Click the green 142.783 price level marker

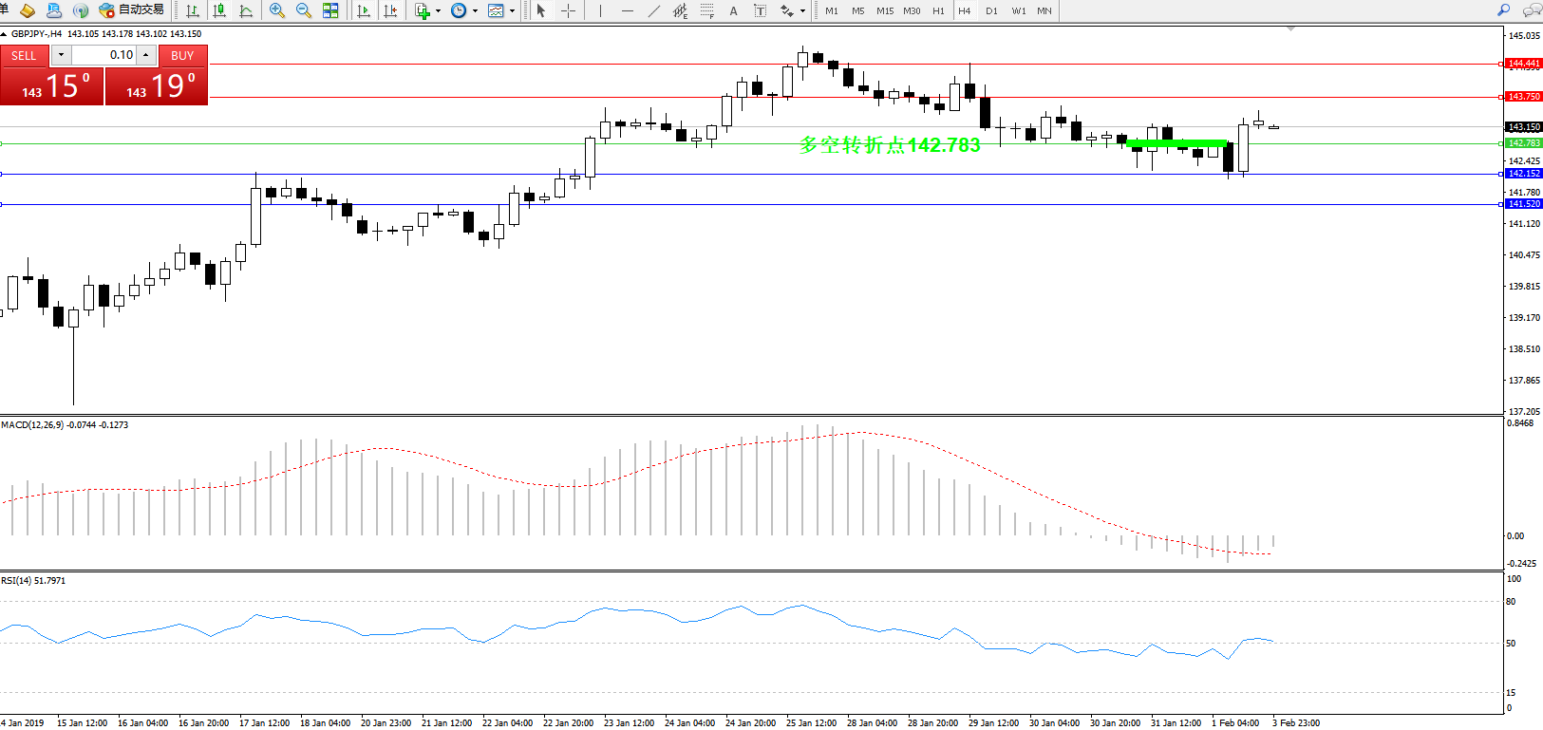click(x=1523, y=143)
